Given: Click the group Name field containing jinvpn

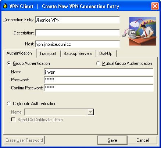Looking at the screenshot, I should (x=99, y=72).
